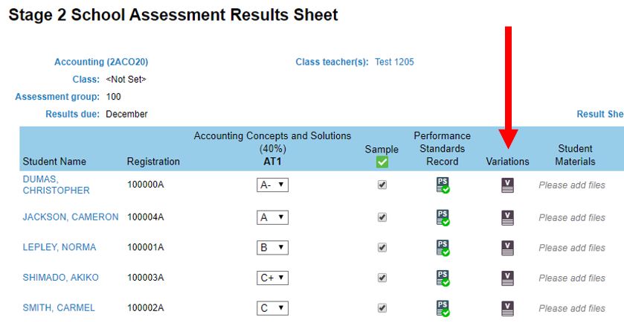
Task: Open Performance Standards Record for Christopher Dumas
Action: pyautogui.click(x=443, y=185)
